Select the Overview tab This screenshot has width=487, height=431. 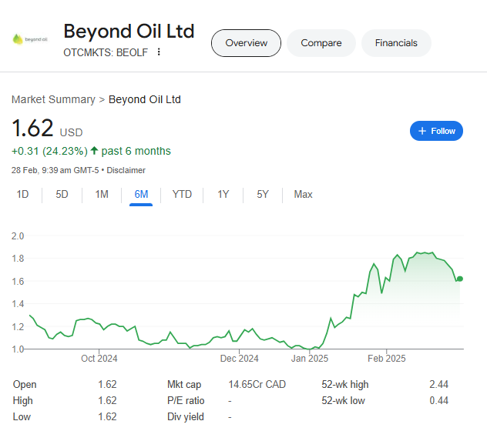pyautogui.click(x=246, y=43)
